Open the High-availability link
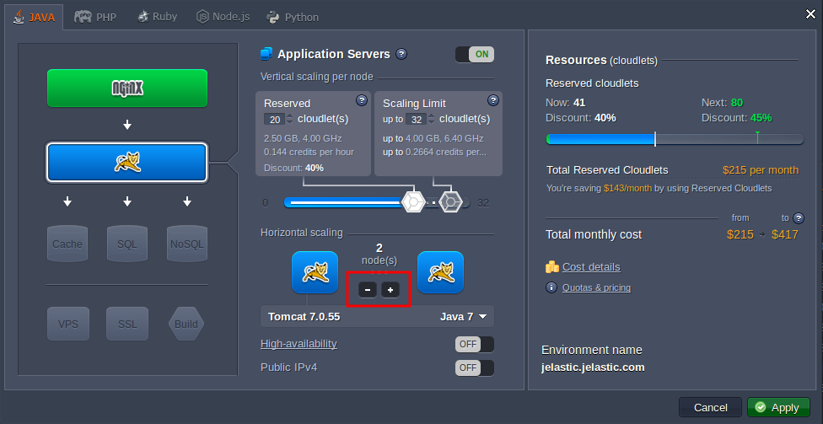This screenshot has height=424, width=823. coord(299,344)
